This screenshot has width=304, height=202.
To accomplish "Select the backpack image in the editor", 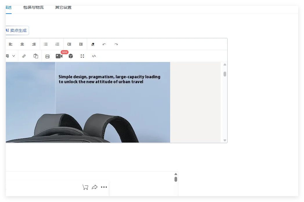I will [x=88, y=102].
